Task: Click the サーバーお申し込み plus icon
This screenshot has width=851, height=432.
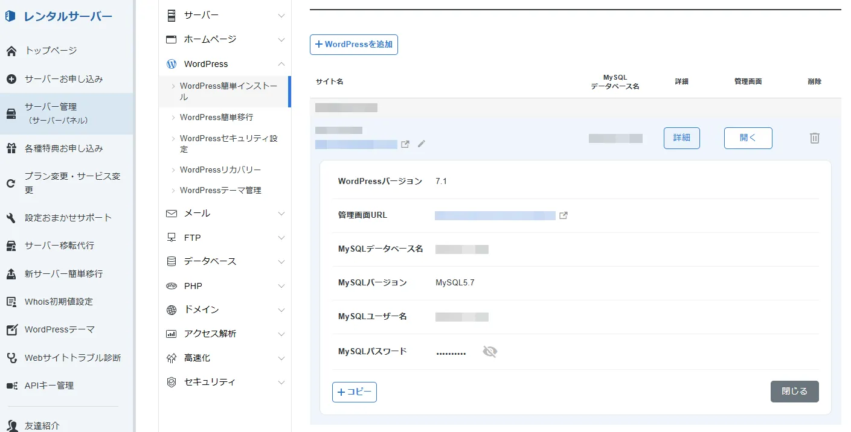Action: [11, 79]
